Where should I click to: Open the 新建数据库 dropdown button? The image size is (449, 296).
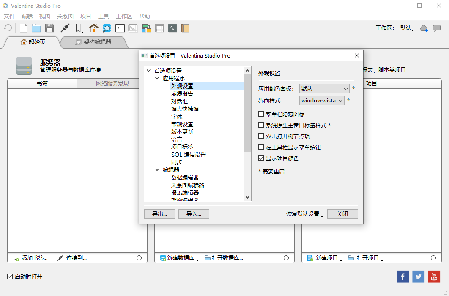180,258
